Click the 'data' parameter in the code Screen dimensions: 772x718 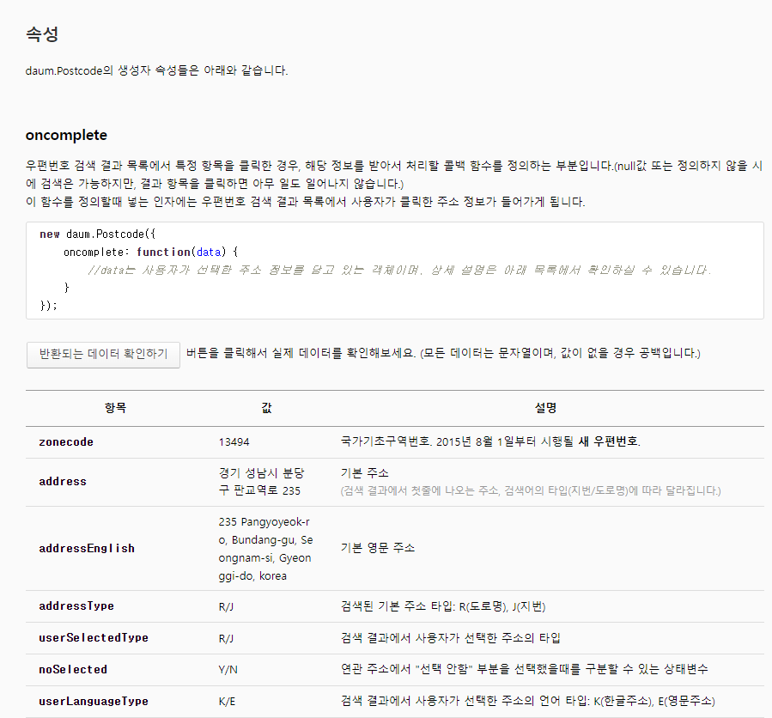click(209, 253)
